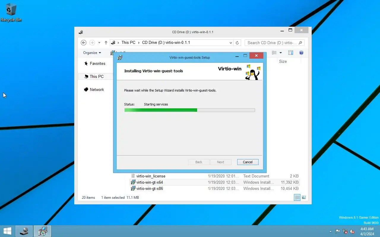Open the view options dropdown arrow
Screen dimensions: 380x237
coord(281,53)
